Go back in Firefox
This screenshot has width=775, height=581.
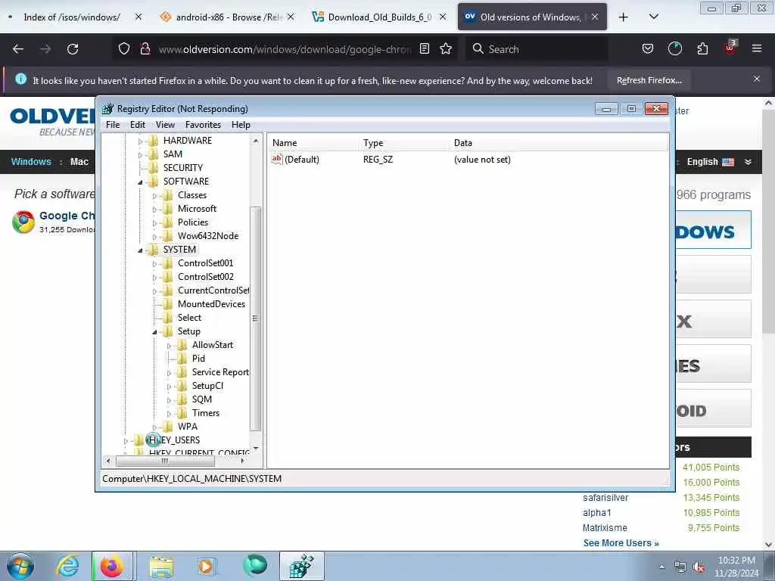18,49
